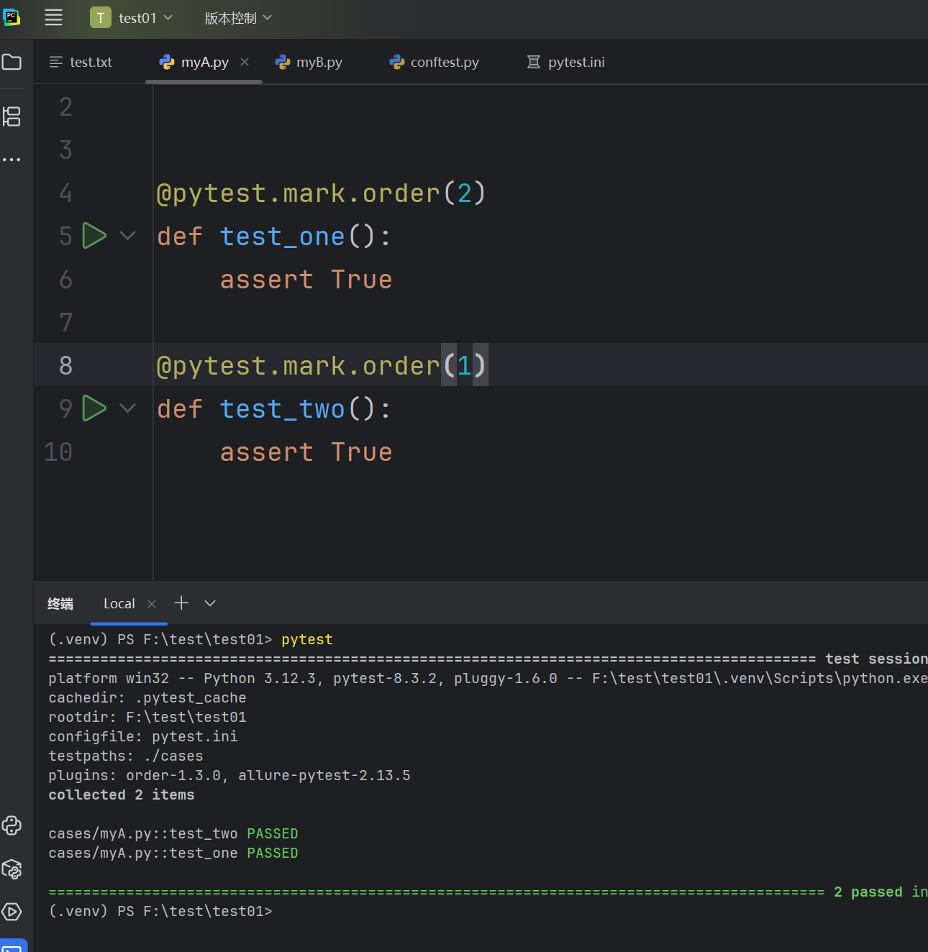Click line number 10 in gutter
928x952 pixels.
tap(58, 452)
